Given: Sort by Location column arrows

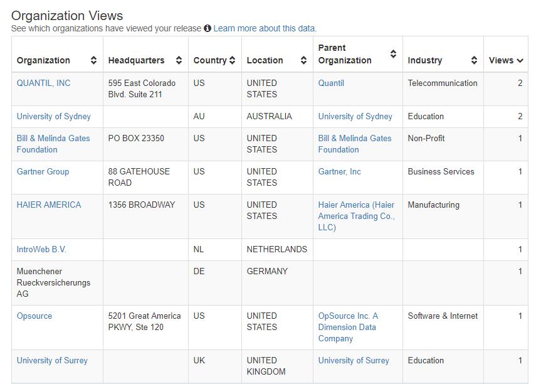Looking at the screenshot, I should pos(303,60).
